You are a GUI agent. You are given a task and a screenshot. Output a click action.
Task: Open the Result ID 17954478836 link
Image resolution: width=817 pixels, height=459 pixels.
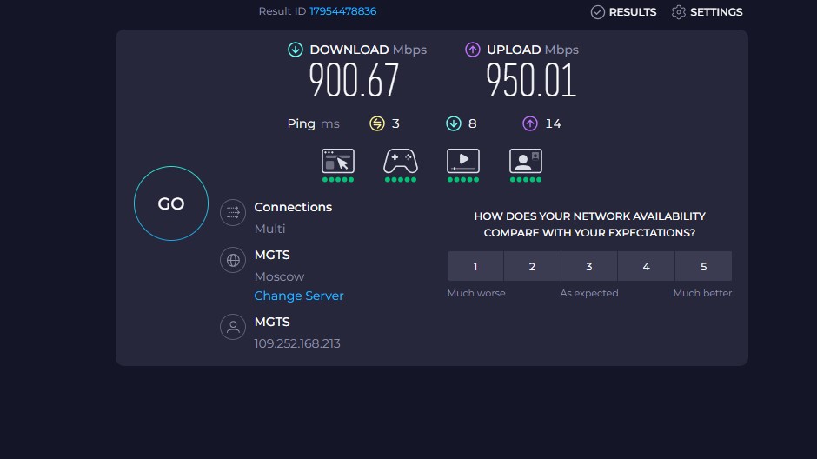pos(342,11)
